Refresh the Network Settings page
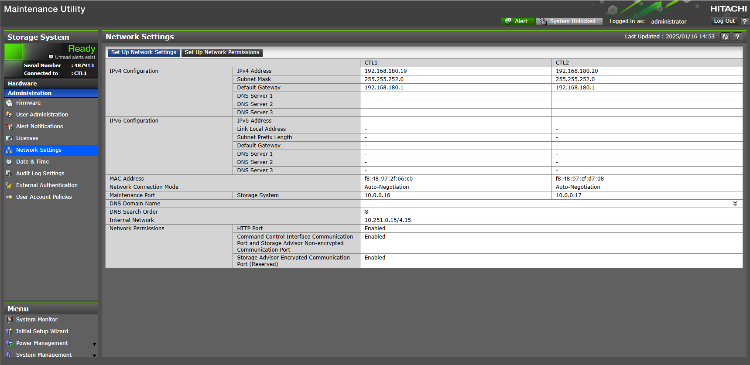Image resolution: width=750 pixels, height=365 pixels. (x=725, y=37)
